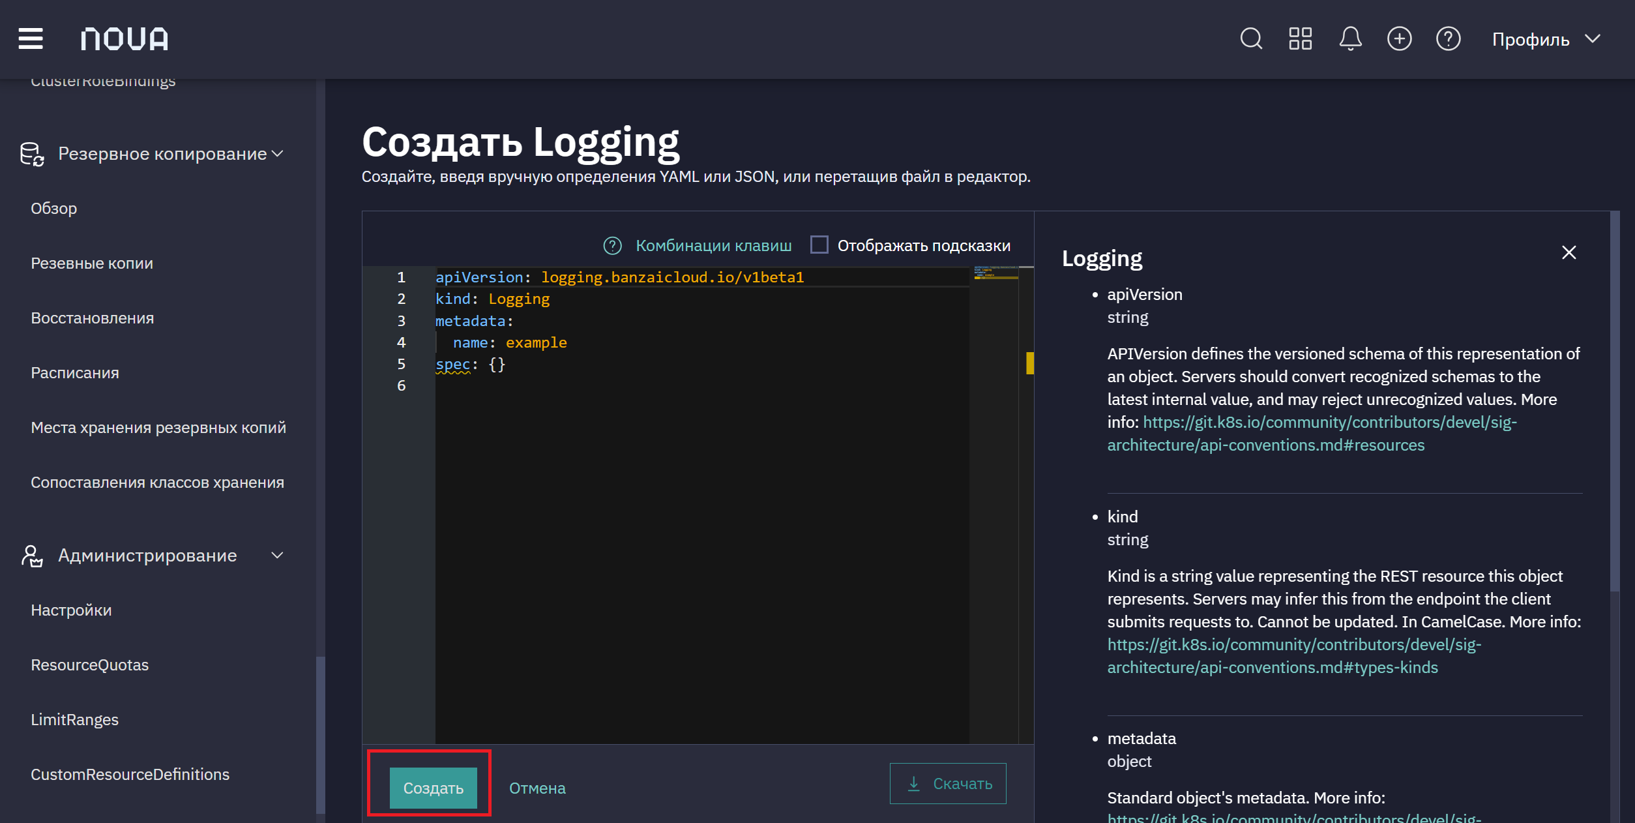Close the Logging schema sidebar
The image size is (1635, 823).
[1569, 252]
